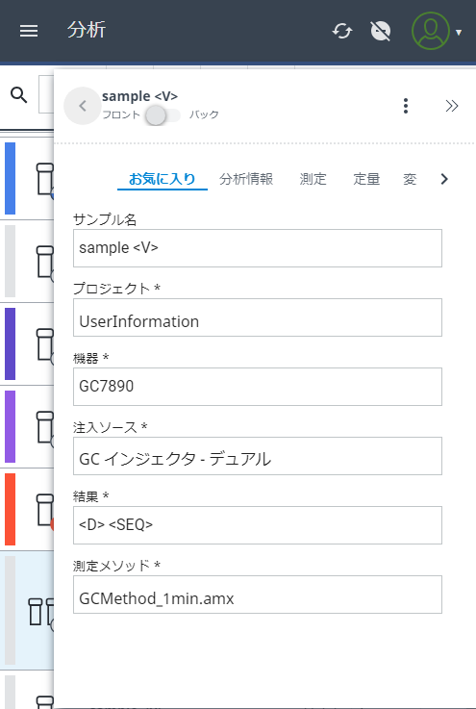
Task: Toggle the フロント/バック switch
Action: [163, 115]
